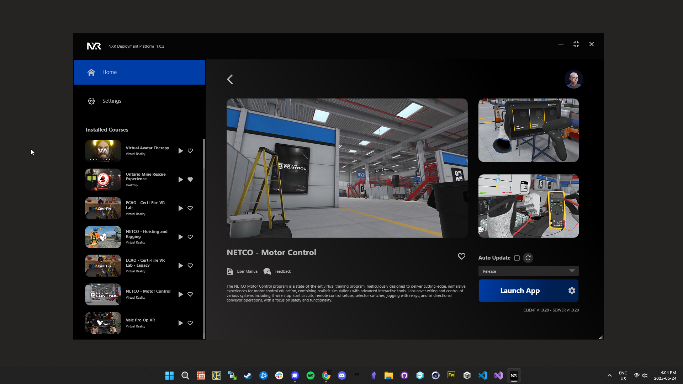The width and height of the screenshot is (683, 384).
Task: Show hidden system tray icons chevron
Action: pyautogui.click(x=609, y=375)
